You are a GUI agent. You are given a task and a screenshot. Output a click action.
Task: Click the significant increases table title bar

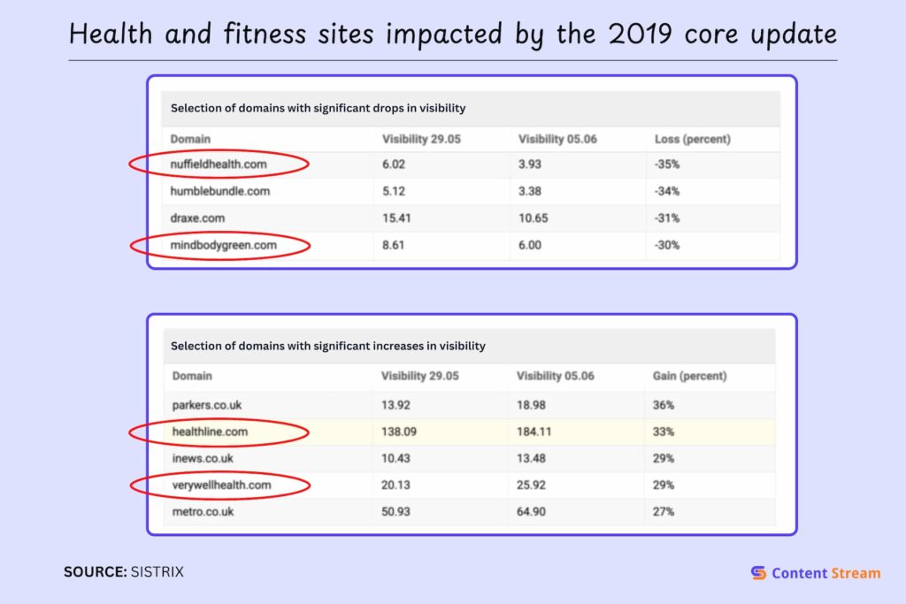pyautogui.click(x=326, y=346)
